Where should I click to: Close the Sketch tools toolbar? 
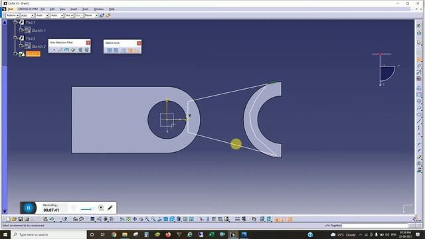(x=139, y=43)
